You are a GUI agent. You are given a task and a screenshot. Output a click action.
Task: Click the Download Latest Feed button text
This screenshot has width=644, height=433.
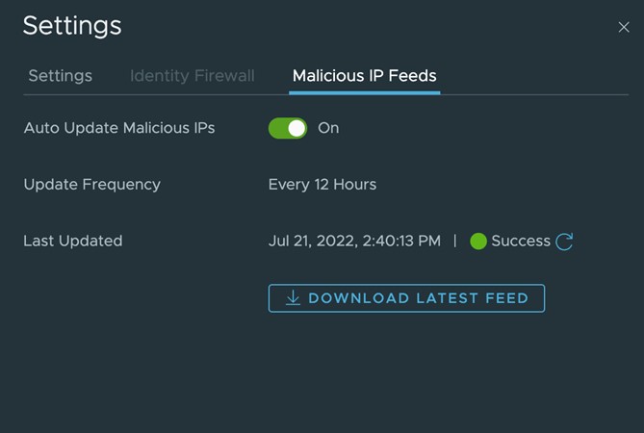click(418, 298)
